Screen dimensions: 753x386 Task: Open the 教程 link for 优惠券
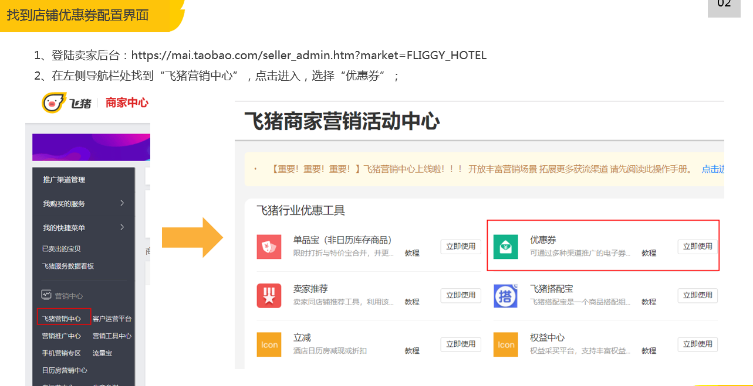click(x=649, y=253)
